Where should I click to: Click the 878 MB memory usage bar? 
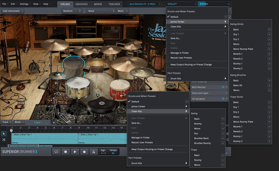click(x=214, y=4)
